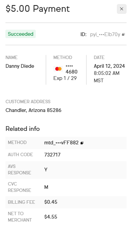
Task: Click the customer name Danny Diede
Action: [x=20, y=66]
